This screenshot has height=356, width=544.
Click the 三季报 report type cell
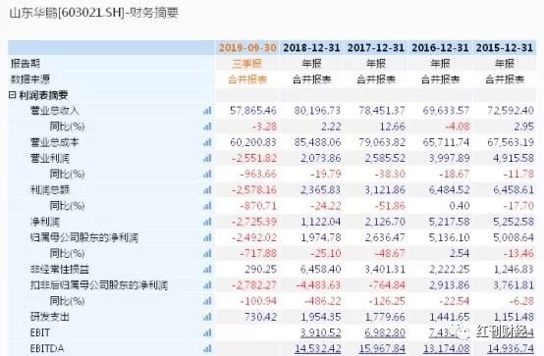(x=247, y=64)
